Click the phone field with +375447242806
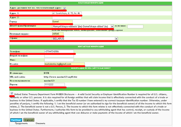The image size is (181, 127). (x=59, y=51)
